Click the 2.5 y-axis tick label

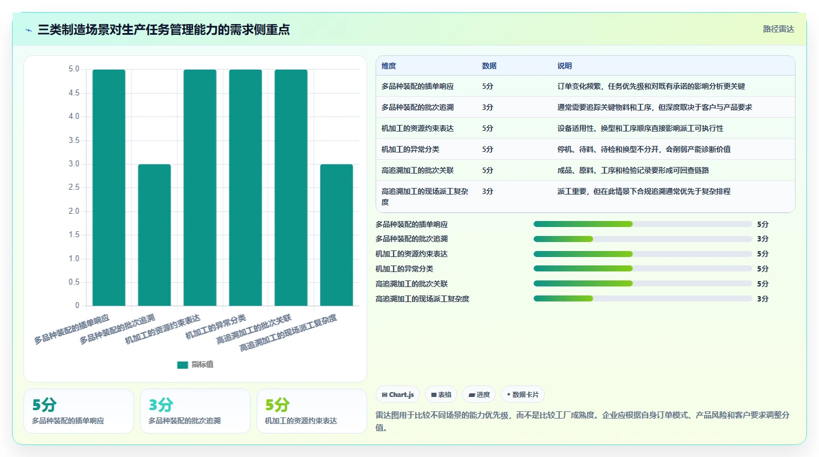coord(74,187)
